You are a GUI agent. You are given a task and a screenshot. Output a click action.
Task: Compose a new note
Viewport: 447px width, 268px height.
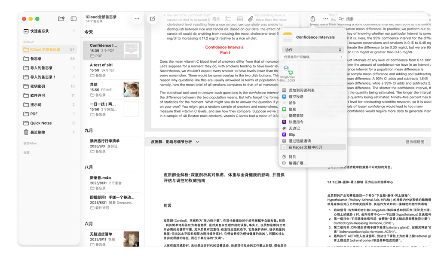(152, 19)
